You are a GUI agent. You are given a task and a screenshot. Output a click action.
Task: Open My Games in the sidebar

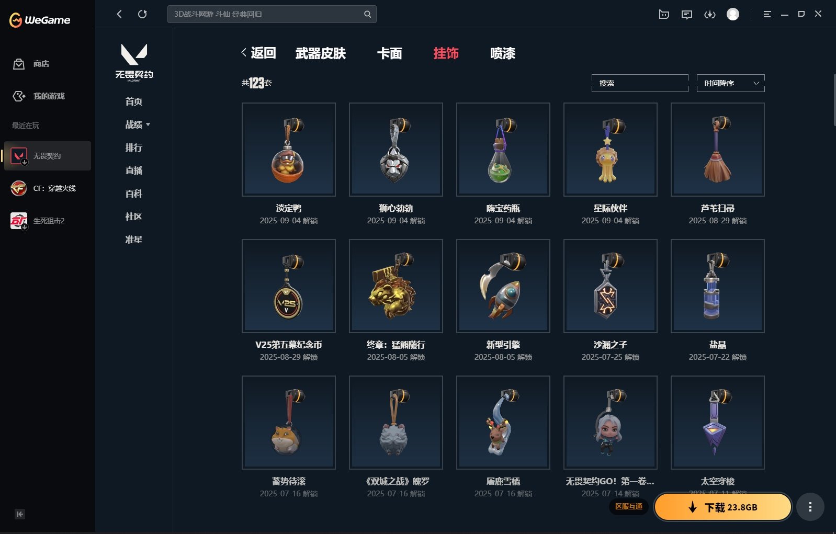pyautogui.click(x=39, y=96)
